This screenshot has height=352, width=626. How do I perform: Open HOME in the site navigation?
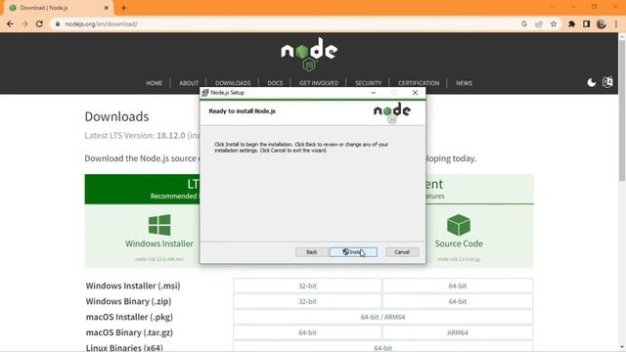[155, 83]
